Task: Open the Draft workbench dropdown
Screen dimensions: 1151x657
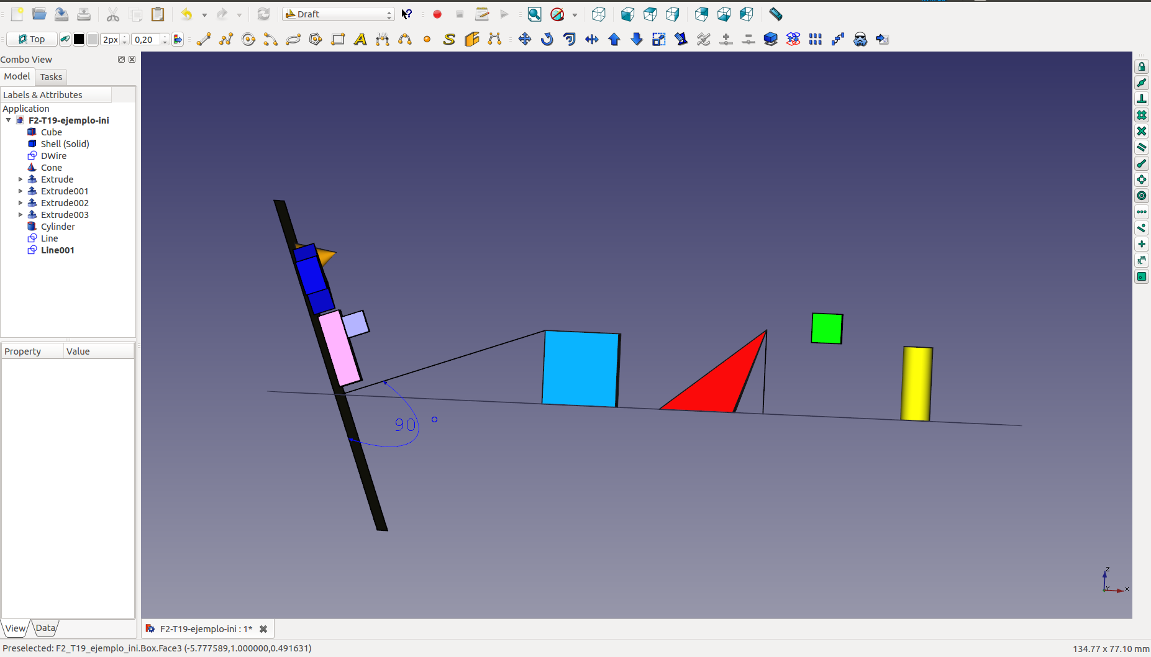Action: pyautogui.click(x=339, y=14)
